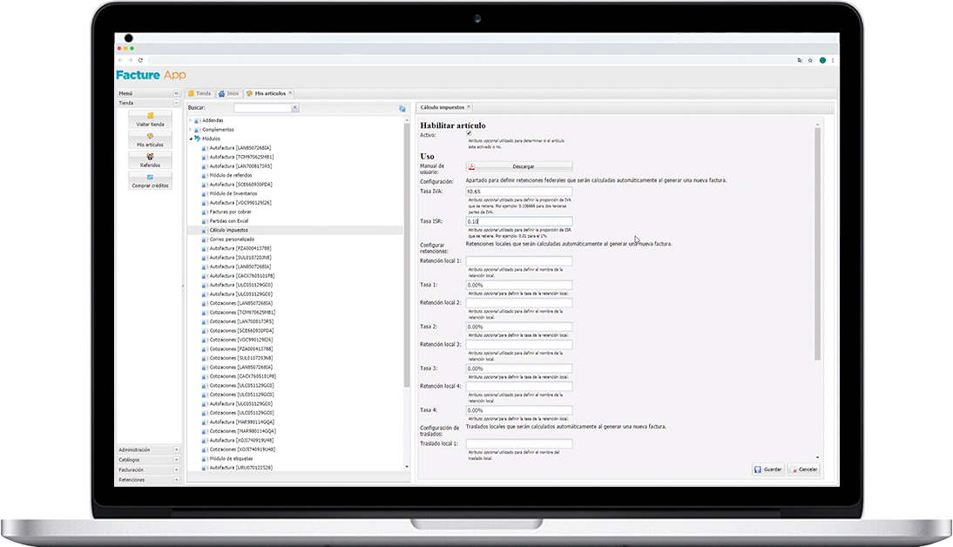Click the refresh icon beside the search bar
Image resolution: width=953 pixels, height=547 pixels.
point(402,108)
